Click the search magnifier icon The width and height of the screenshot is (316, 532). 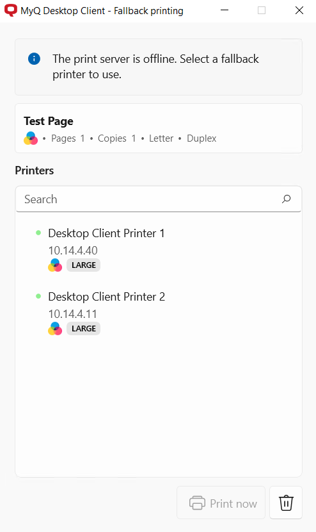click(x=286, y=199)
